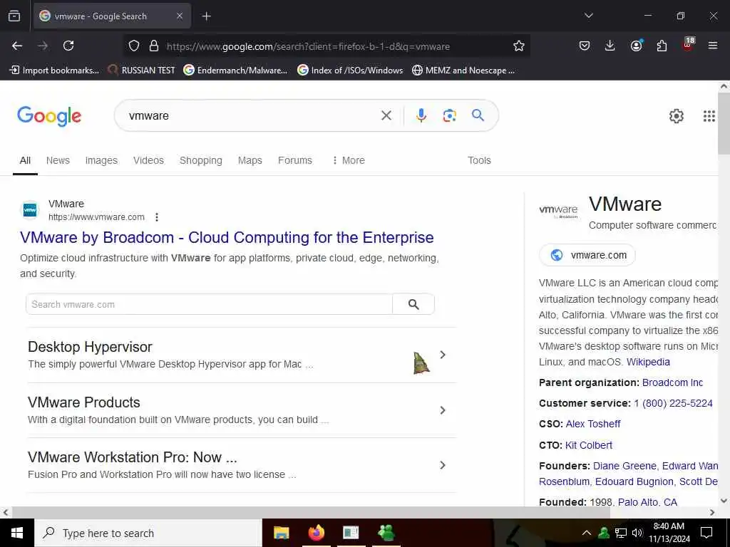Viewport: 730px width, 547px height.
Task: Clear the Google search box
Action: [x=386, y=115]
